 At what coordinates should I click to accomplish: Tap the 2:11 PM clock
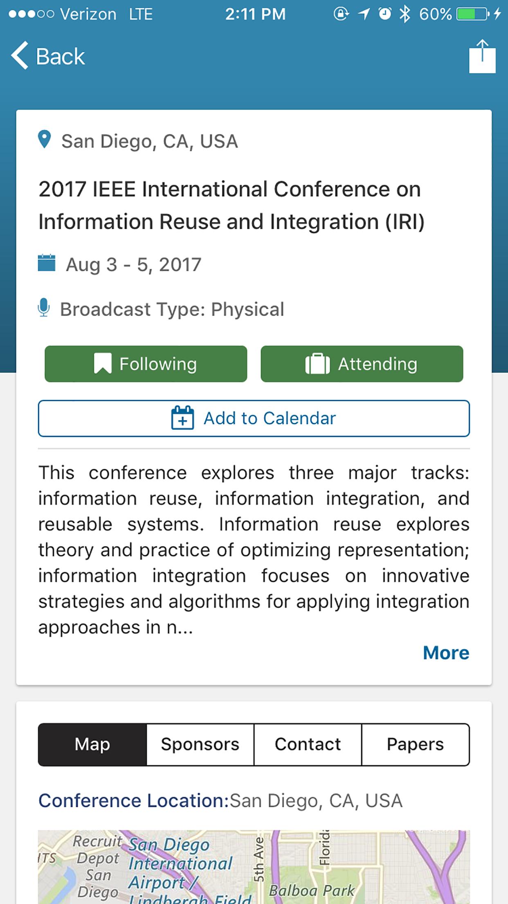255,14
